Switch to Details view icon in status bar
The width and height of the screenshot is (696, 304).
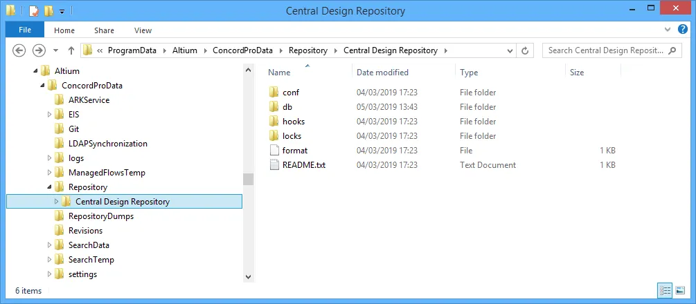coord(666,291)
